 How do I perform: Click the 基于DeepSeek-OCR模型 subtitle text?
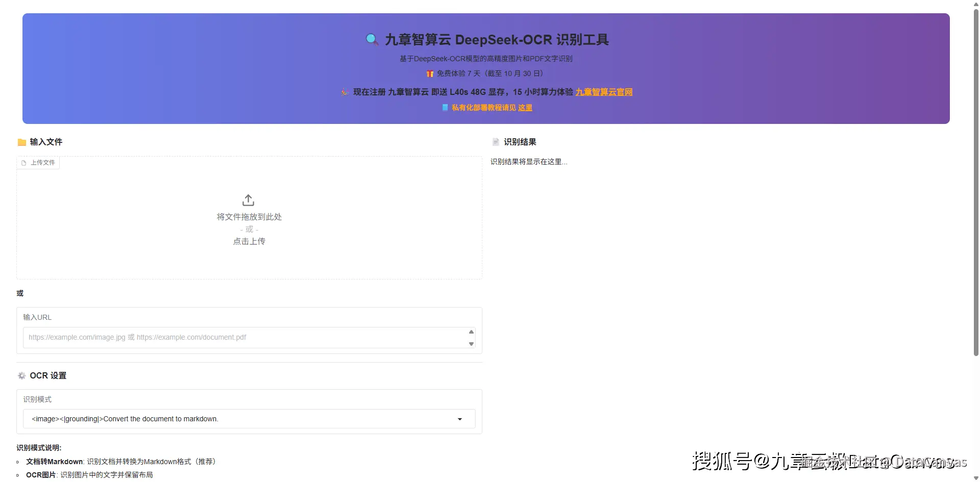486,59
